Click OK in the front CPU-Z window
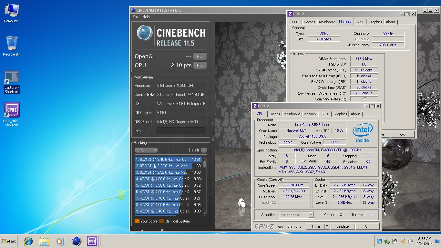The width and height of the screenshot is (441, 248). pos(367,226)
